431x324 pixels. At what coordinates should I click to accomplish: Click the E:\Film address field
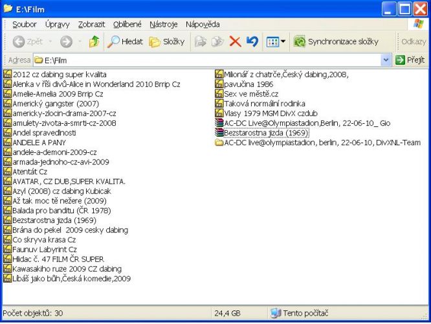tap(207, 60)
